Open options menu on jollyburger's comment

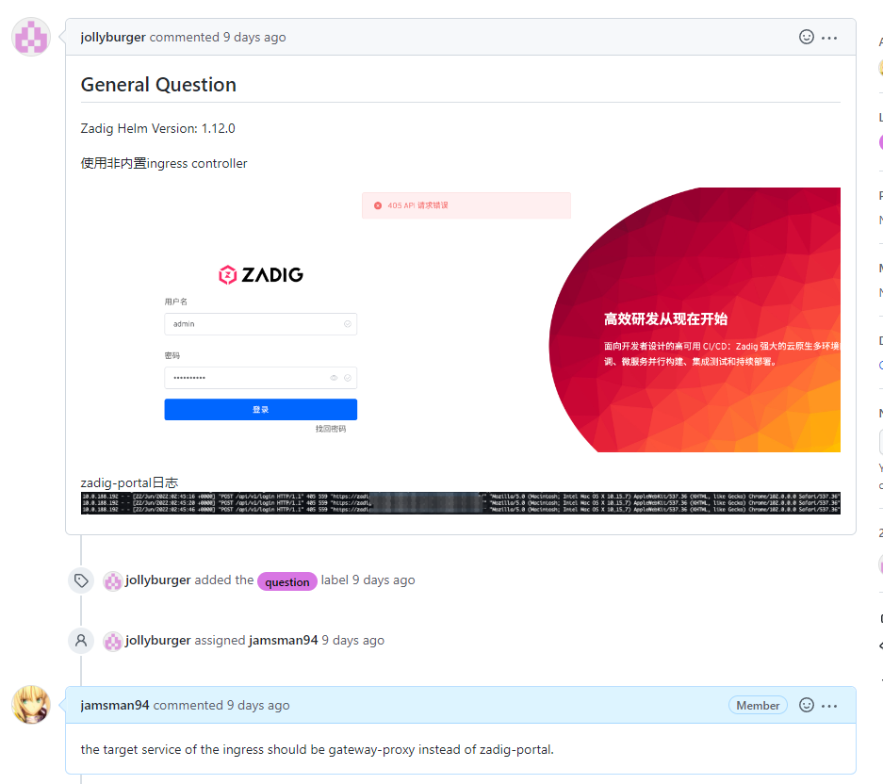pyautogui.click(x=829, y=38)
